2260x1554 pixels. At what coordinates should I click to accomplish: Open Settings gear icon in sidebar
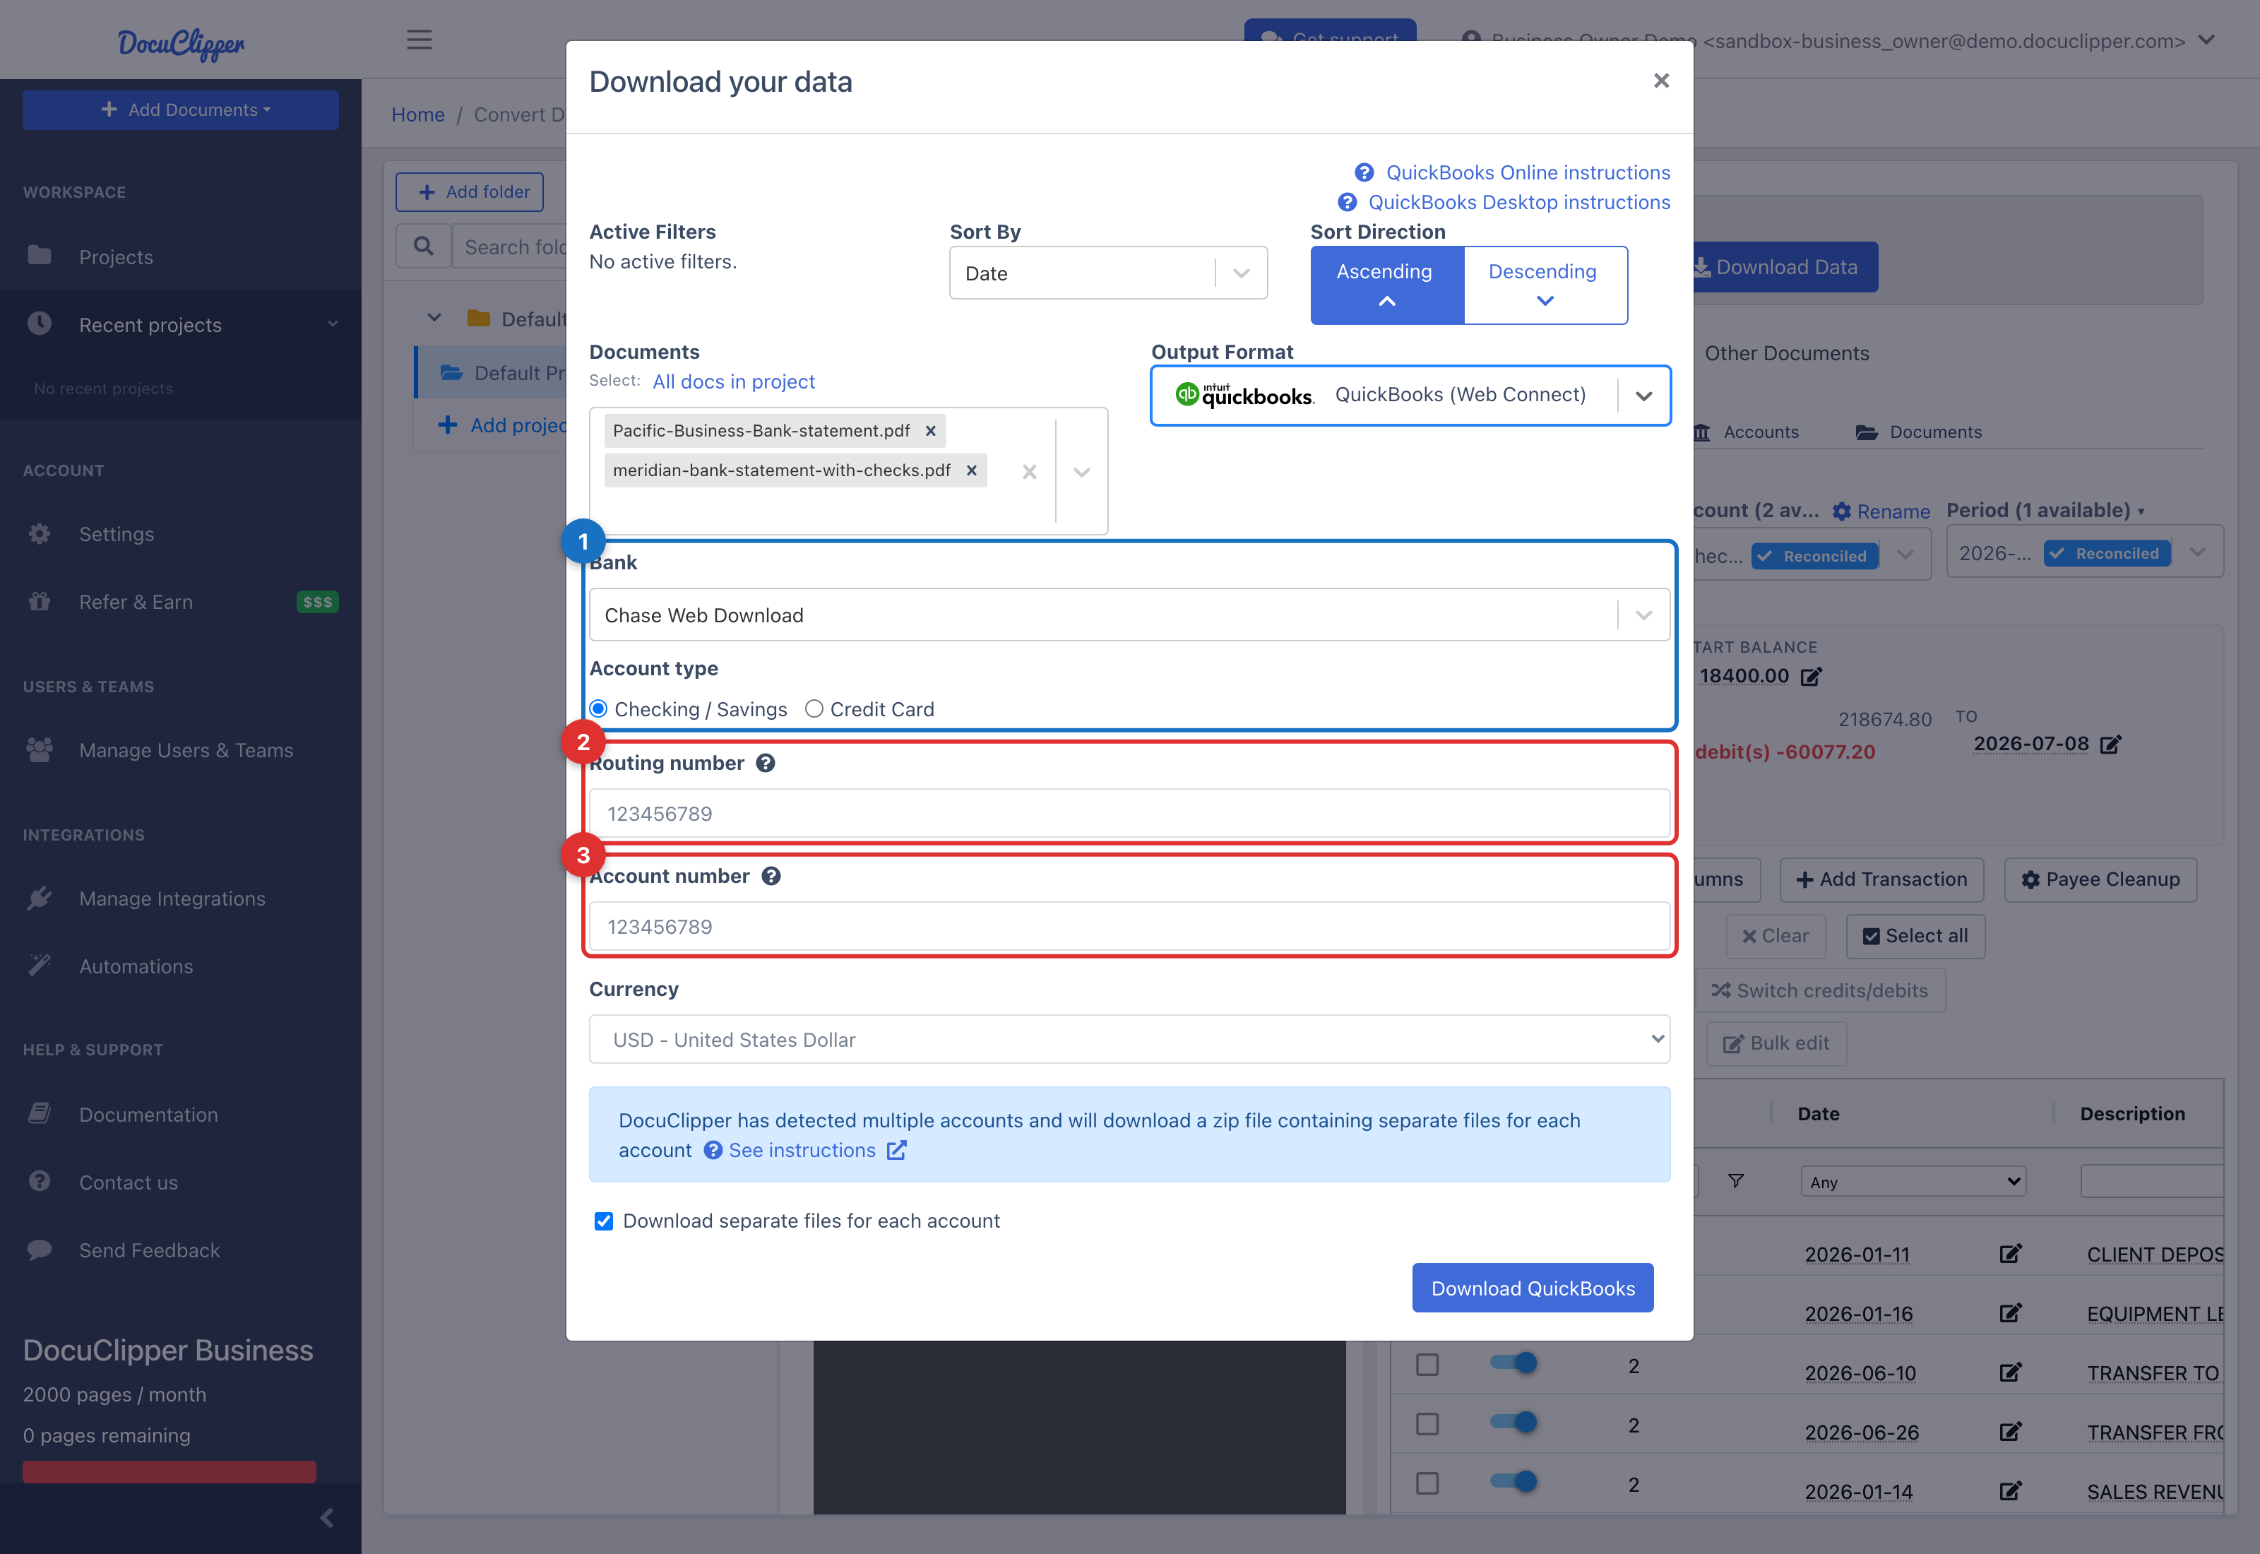(40, 533)
